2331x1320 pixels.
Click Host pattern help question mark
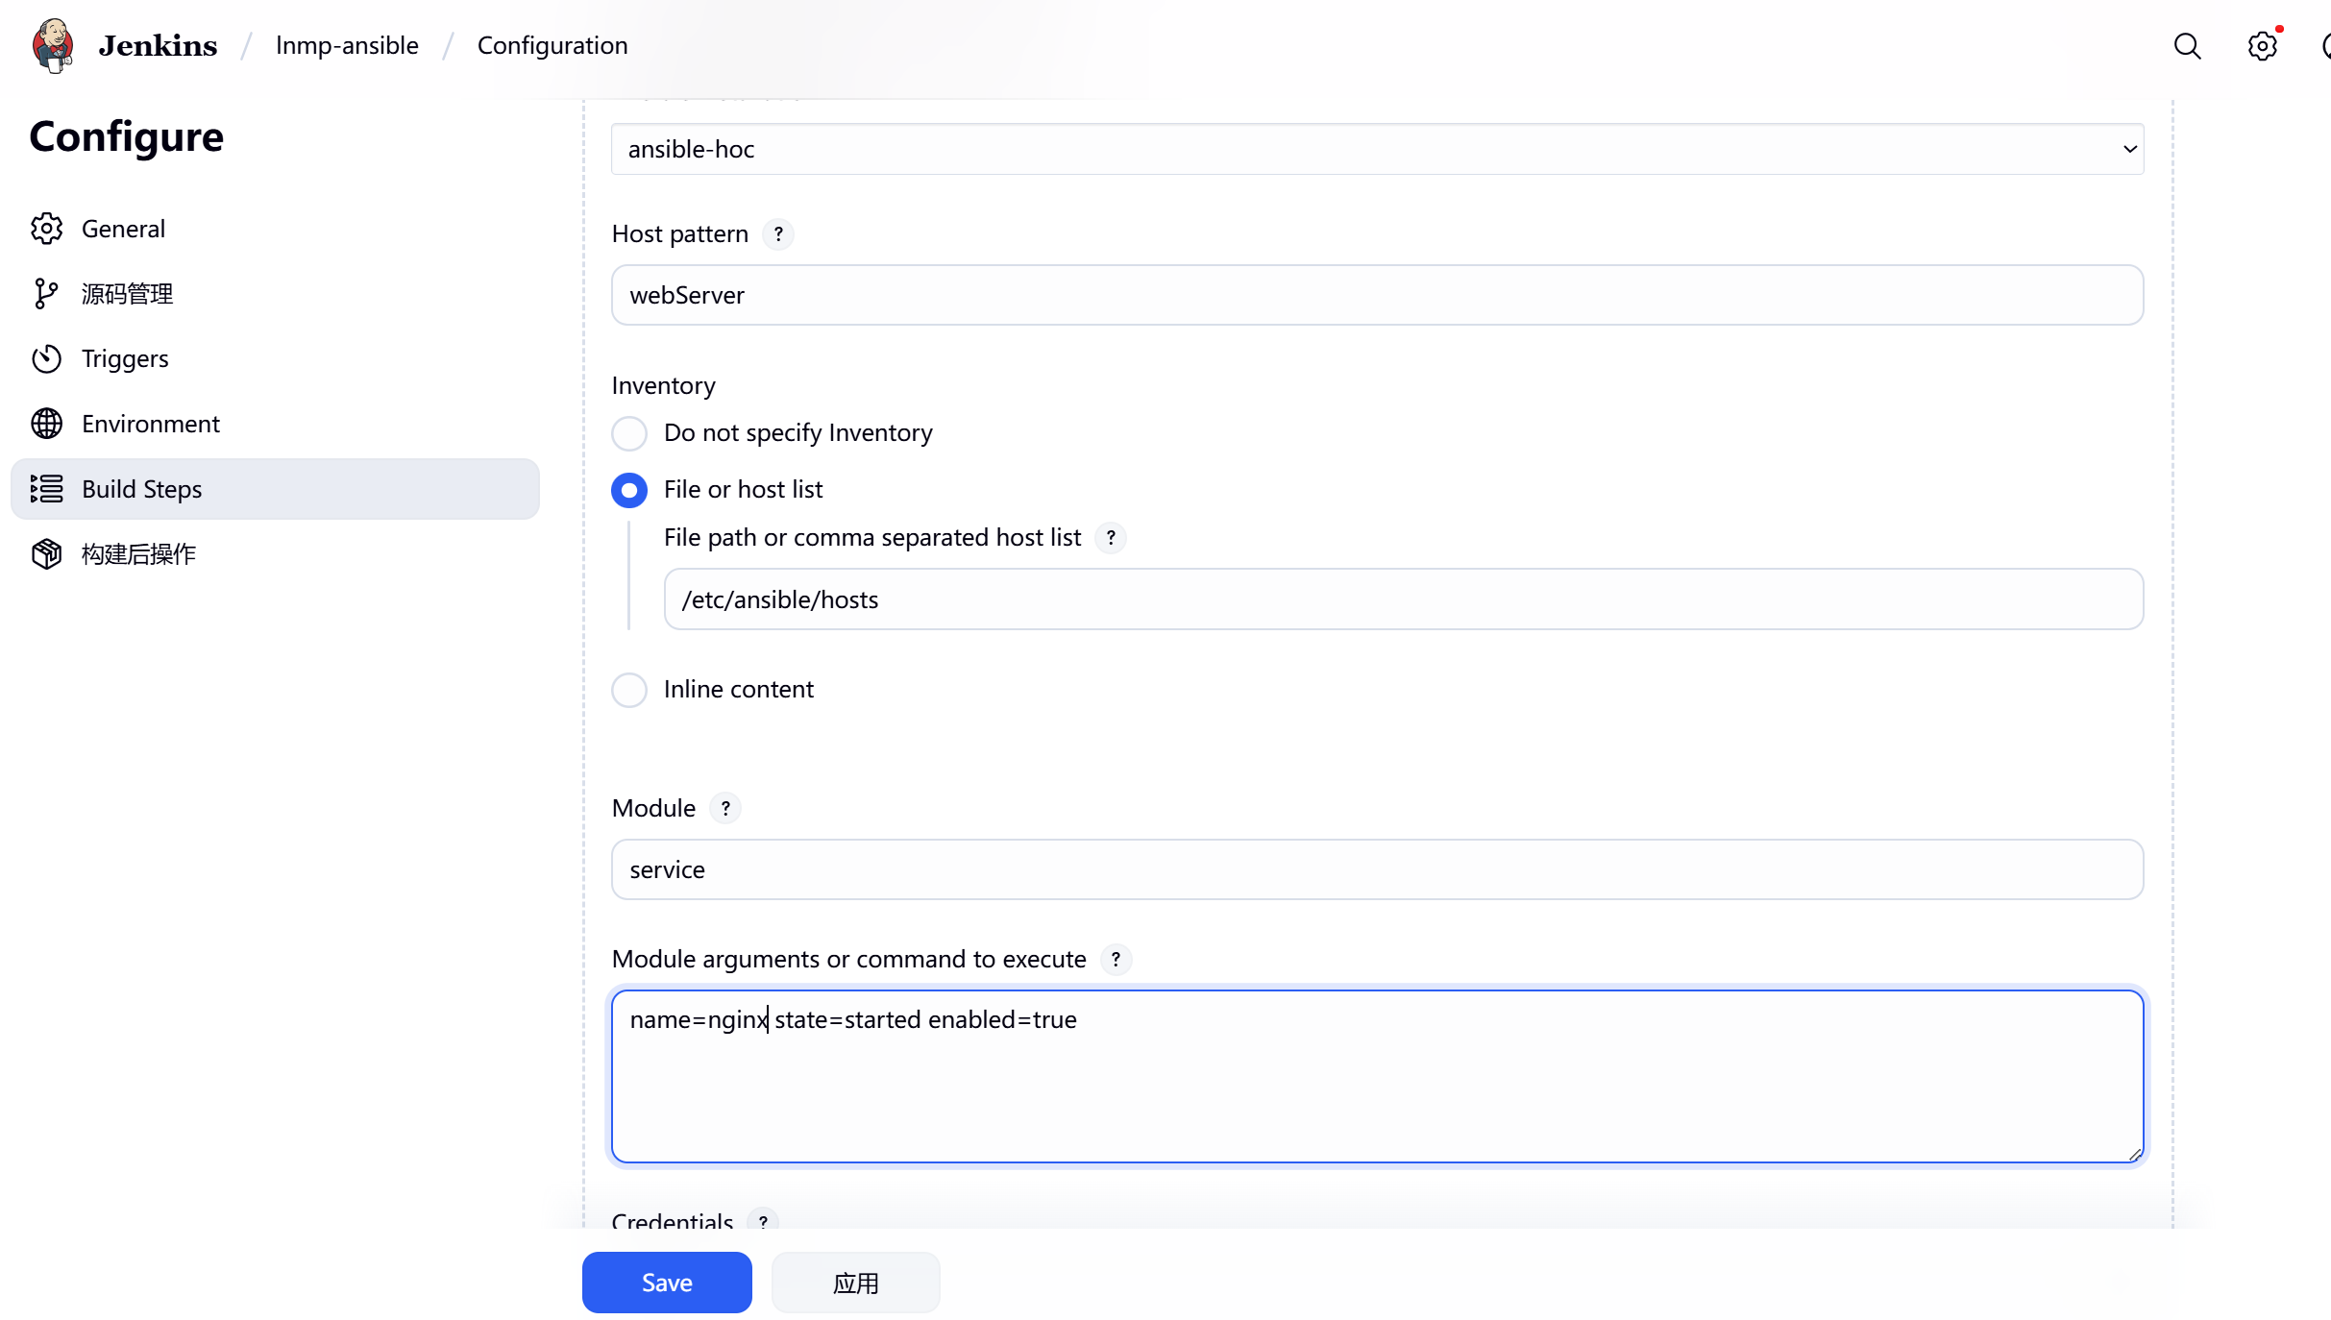(778, 234)
